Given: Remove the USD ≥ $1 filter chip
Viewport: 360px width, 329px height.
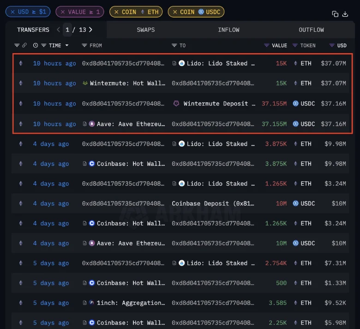Looking at the screenshot, I should click(12, 12).
